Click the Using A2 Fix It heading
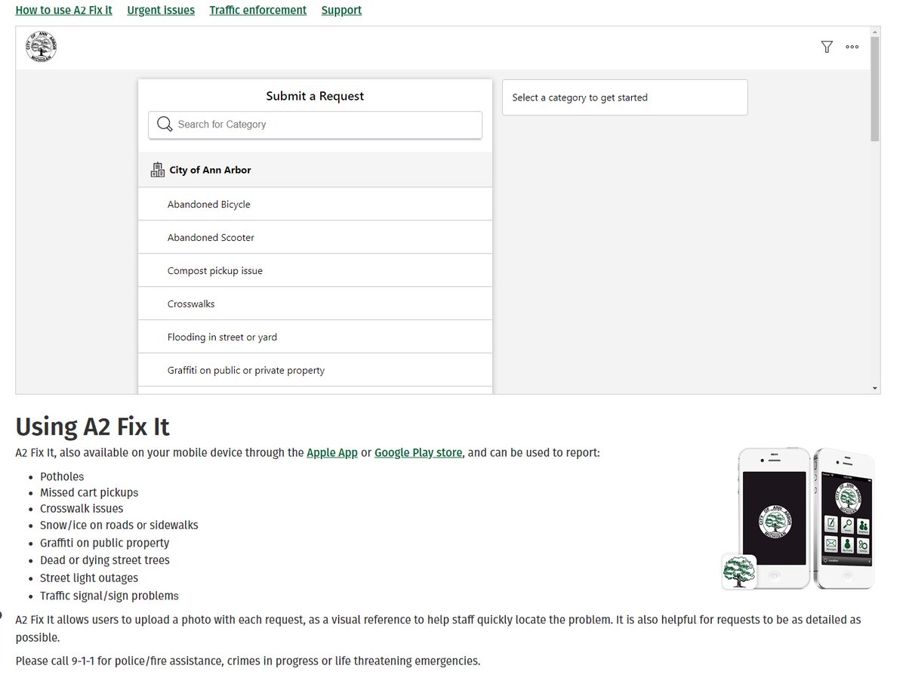This screenshot has width=906, height=687. coord(92,427)
